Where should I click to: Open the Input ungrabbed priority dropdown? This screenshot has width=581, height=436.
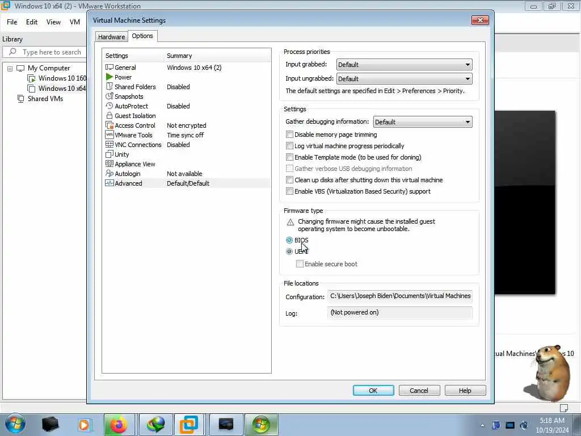pyautogui.click(x=404, y=78)
